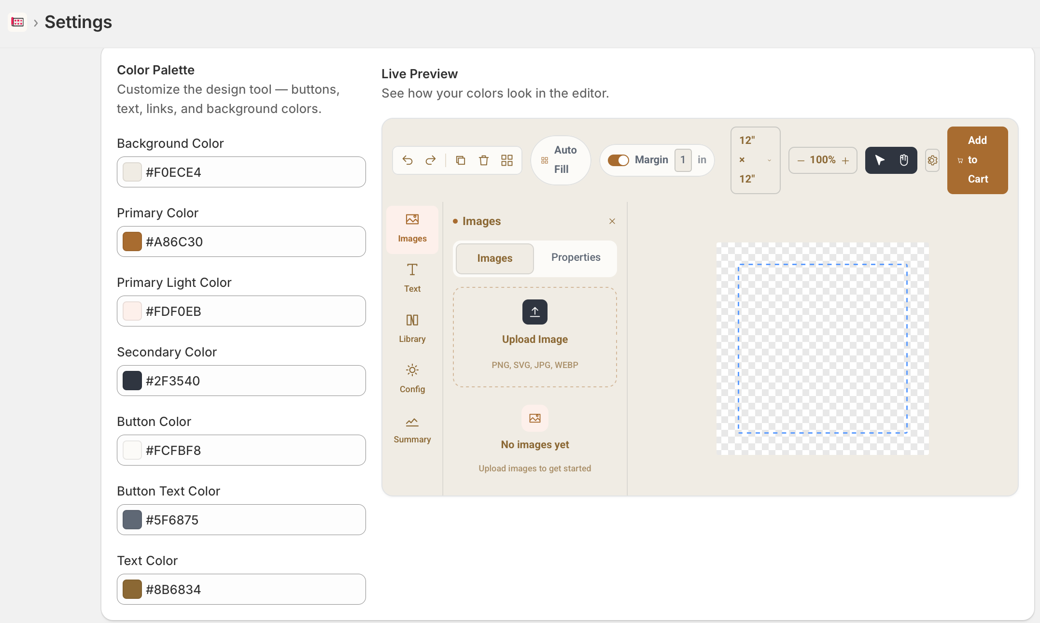Toggle the Margin switch off
The image size is (1040, 623).
(x=618, y=160)
